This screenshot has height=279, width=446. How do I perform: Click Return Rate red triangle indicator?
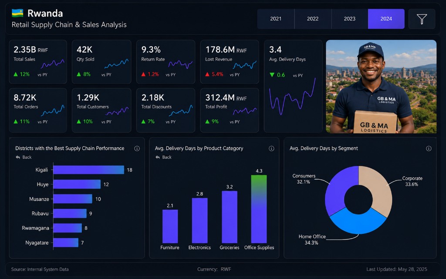click(x=143, y=74)
